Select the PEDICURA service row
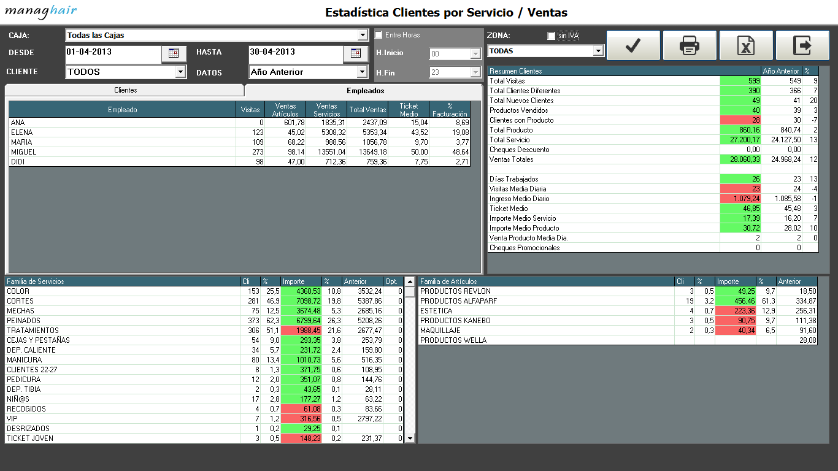Image resolution: width=838 pixels, height=471 pixels. click(204, 380)
